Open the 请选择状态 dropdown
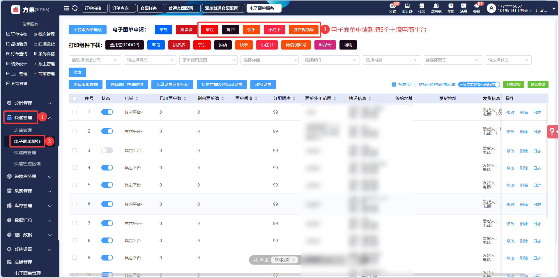559x278 pixels. tap(508, 60)
